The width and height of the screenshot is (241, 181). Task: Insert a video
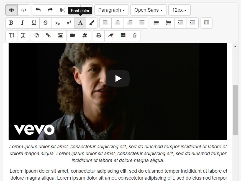point(73,35)
